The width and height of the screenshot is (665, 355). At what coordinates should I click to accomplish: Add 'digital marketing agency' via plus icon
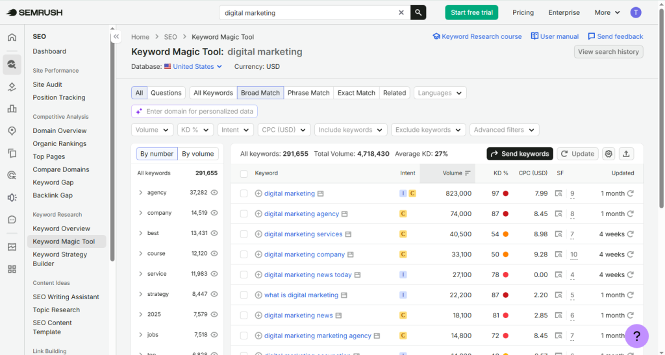(258, 214)
